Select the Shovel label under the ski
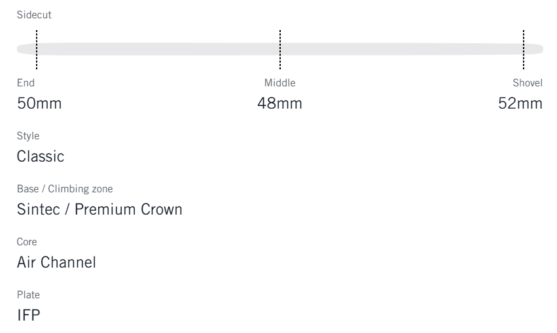 [x=528, y=83]
